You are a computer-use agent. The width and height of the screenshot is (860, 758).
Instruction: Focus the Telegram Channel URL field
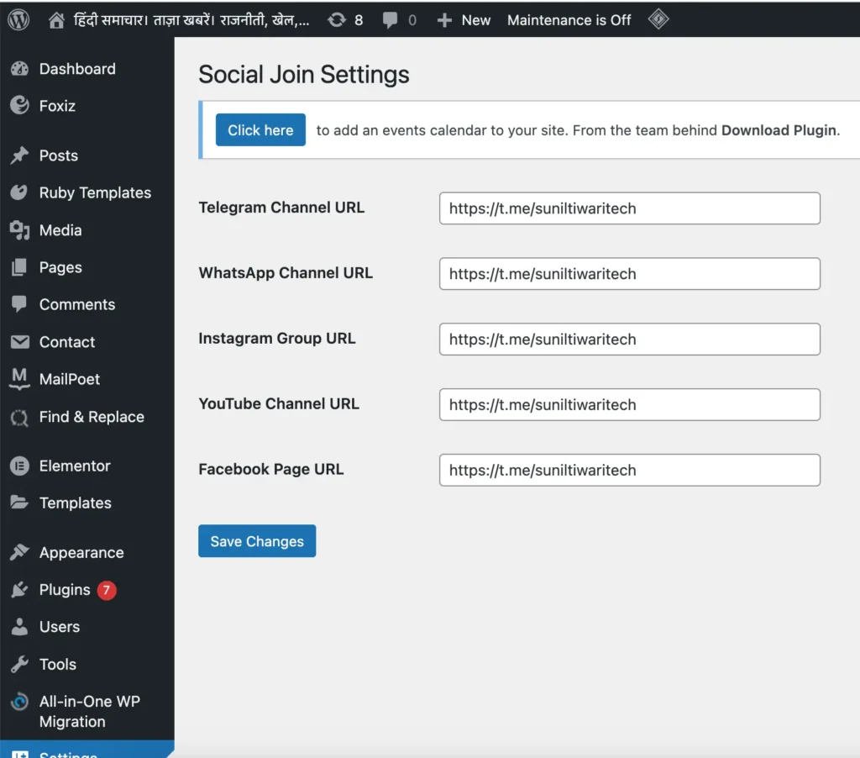click(630, 208)
